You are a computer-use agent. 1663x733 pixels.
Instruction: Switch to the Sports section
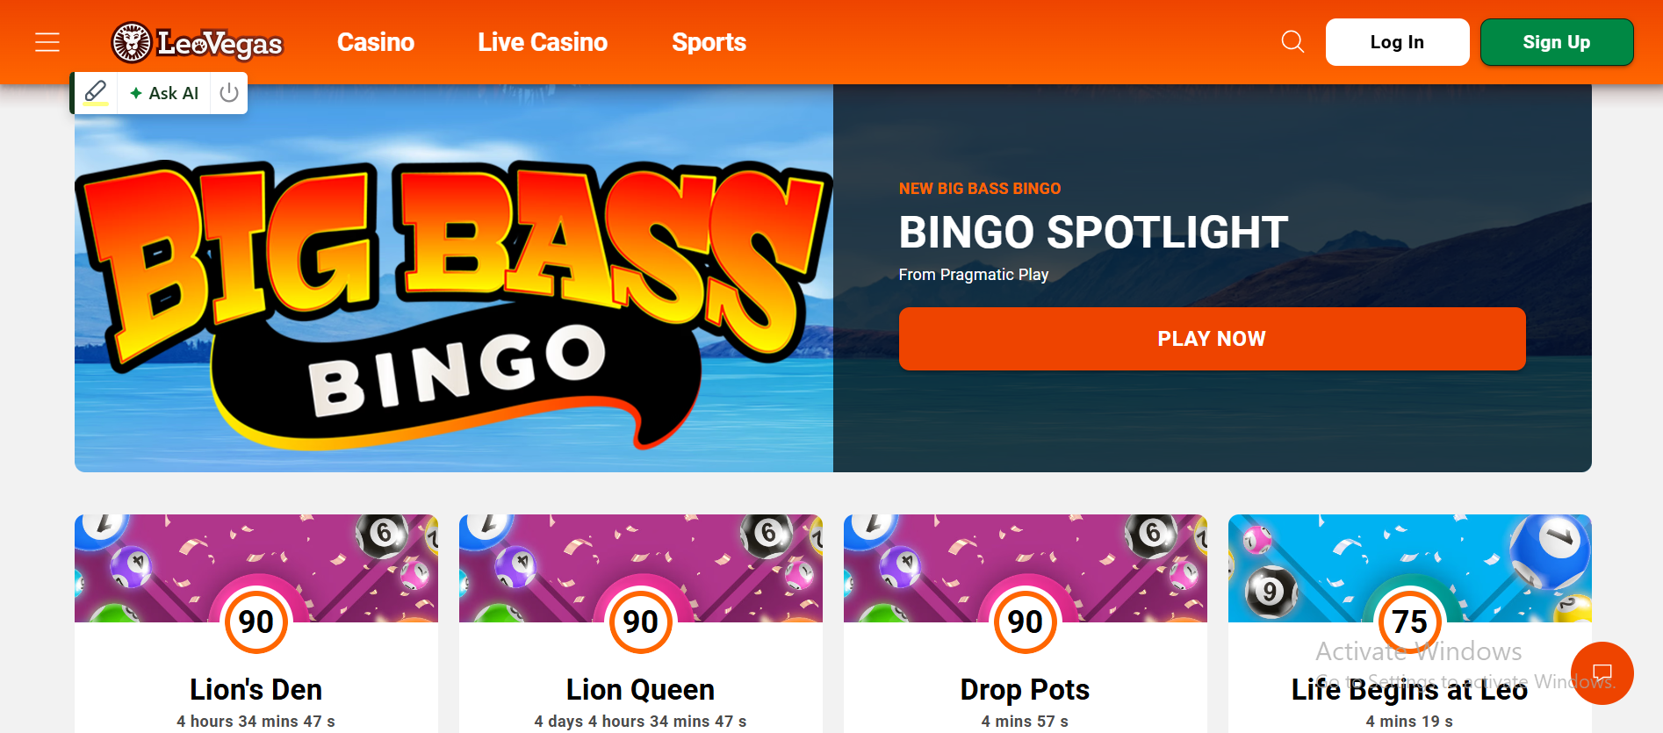pyautogui.click(x=709, y=42)
